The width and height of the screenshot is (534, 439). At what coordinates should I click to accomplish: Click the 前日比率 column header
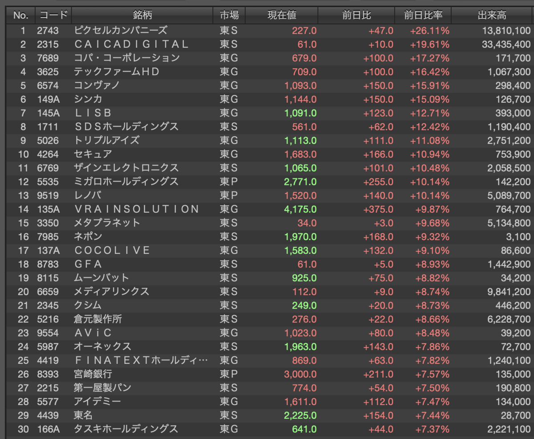tap(423, 15)
